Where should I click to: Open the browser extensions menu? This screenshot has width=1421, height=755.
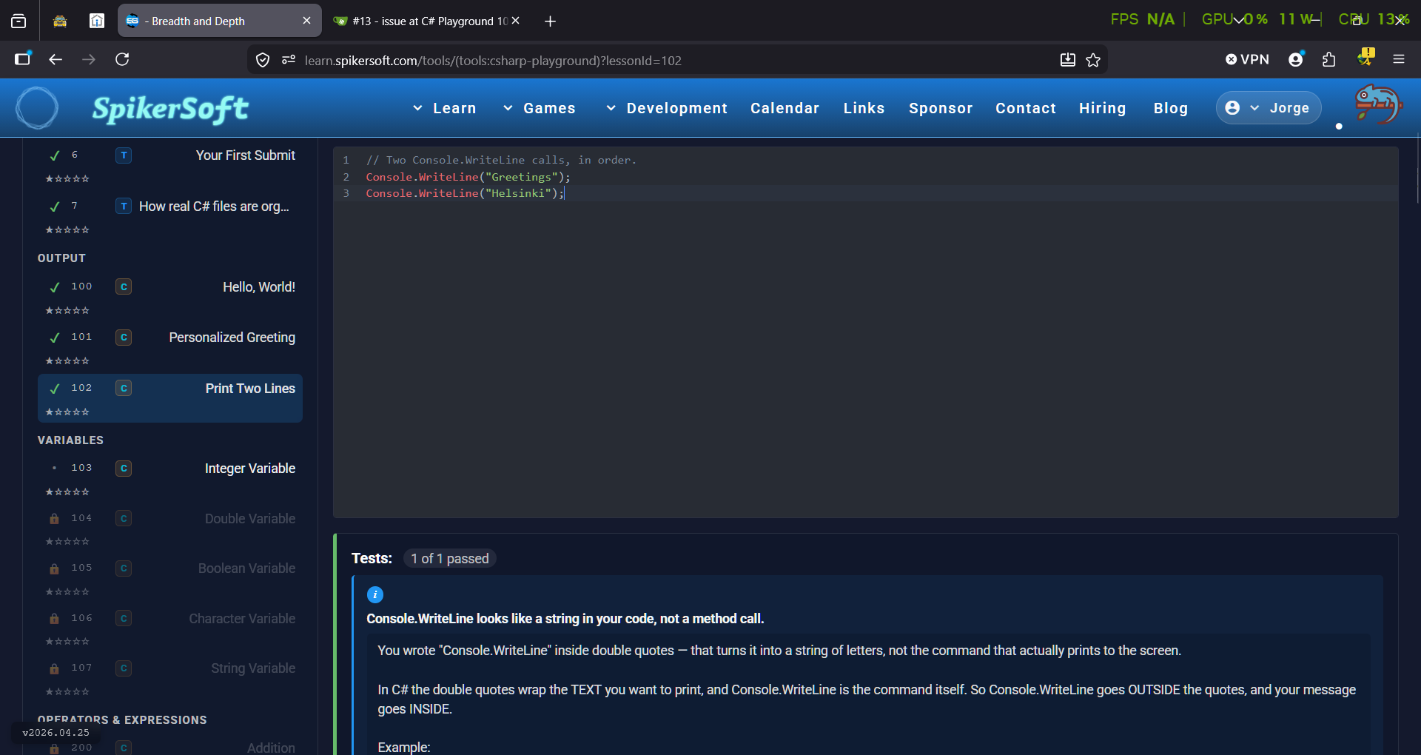point(1329,59)
